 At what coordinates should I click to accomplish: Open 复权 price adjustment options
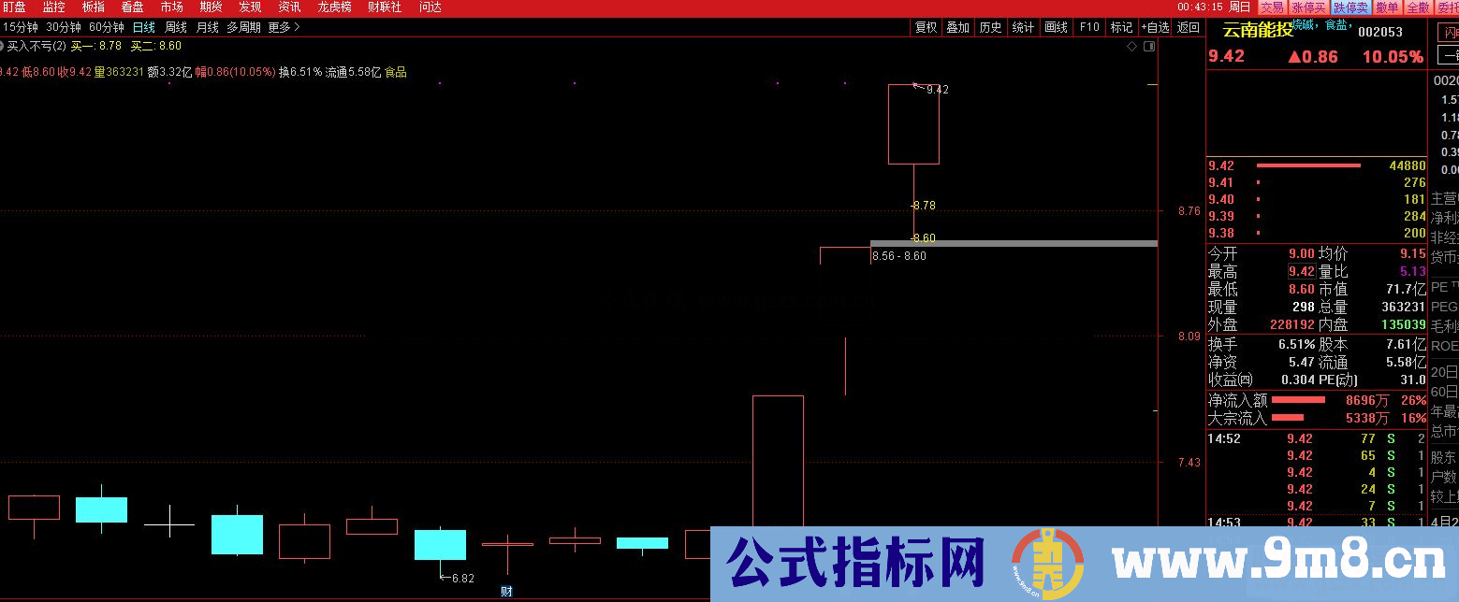pyautogui.click(x=926, y=27)
